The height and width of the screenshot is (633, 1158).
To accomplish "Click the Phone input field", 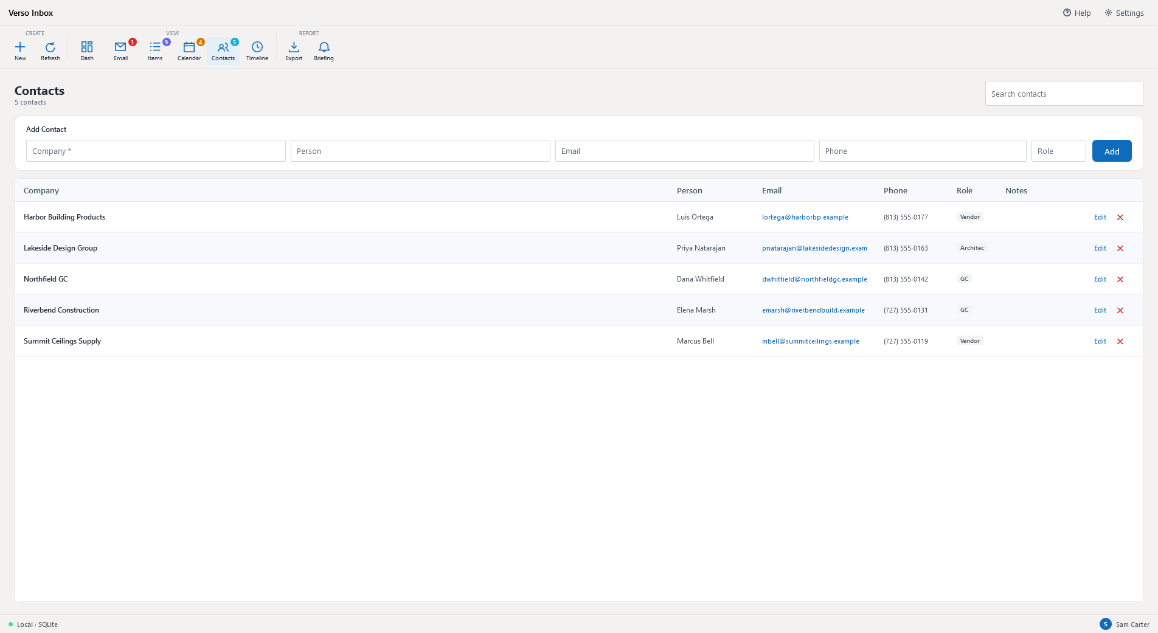I will 923,151.
